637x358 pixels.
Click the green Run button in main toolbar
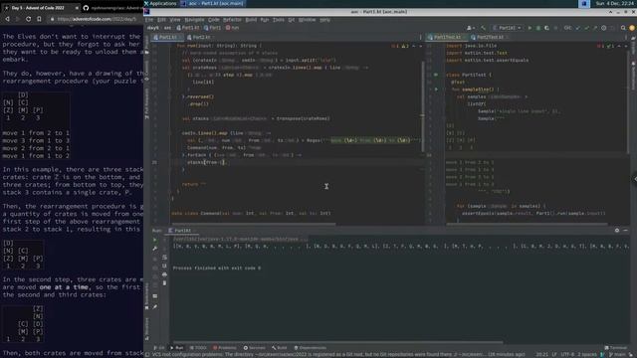pyautogui.click(x=530, y=28)
